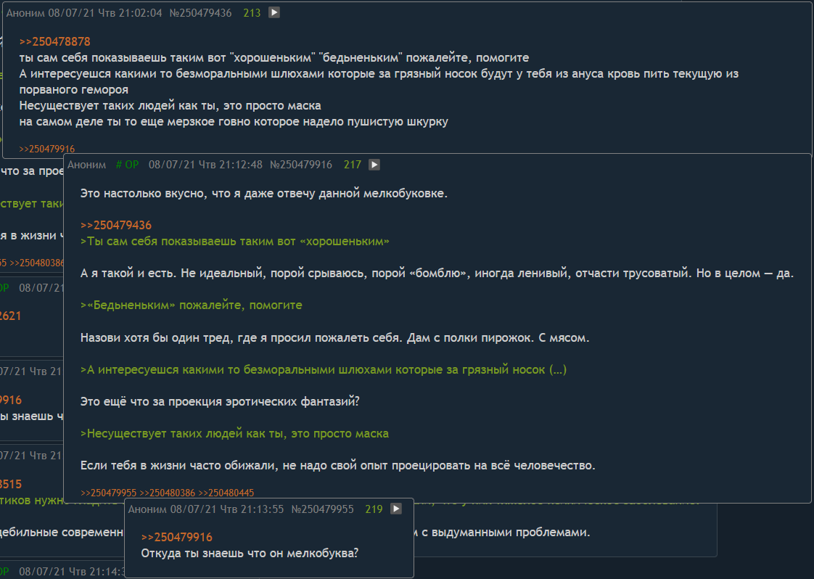Select post number №250479955 in the header
Image resolution: width=814 pixels, height=579 pixels.
pos(322,509)
